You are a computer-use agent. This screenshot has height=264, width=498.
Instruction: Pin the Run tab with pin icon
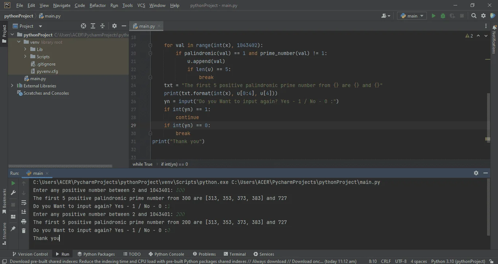(13, 228)
